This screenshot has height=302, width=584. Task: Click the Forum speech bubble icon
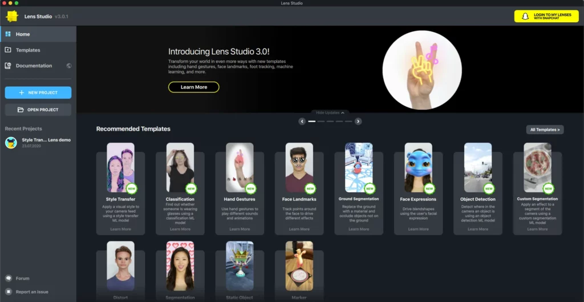(8, 278)
